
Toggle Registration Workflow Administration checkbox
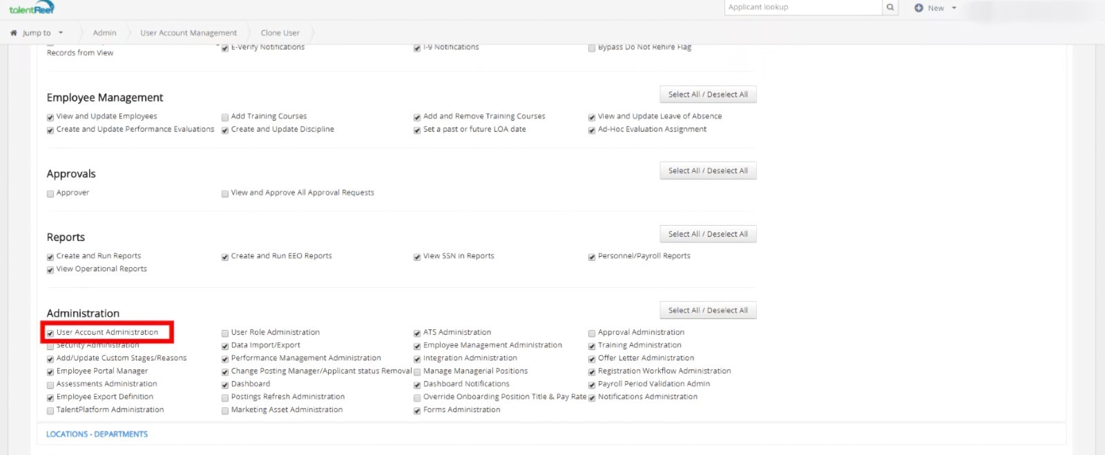tap(592, 372)
